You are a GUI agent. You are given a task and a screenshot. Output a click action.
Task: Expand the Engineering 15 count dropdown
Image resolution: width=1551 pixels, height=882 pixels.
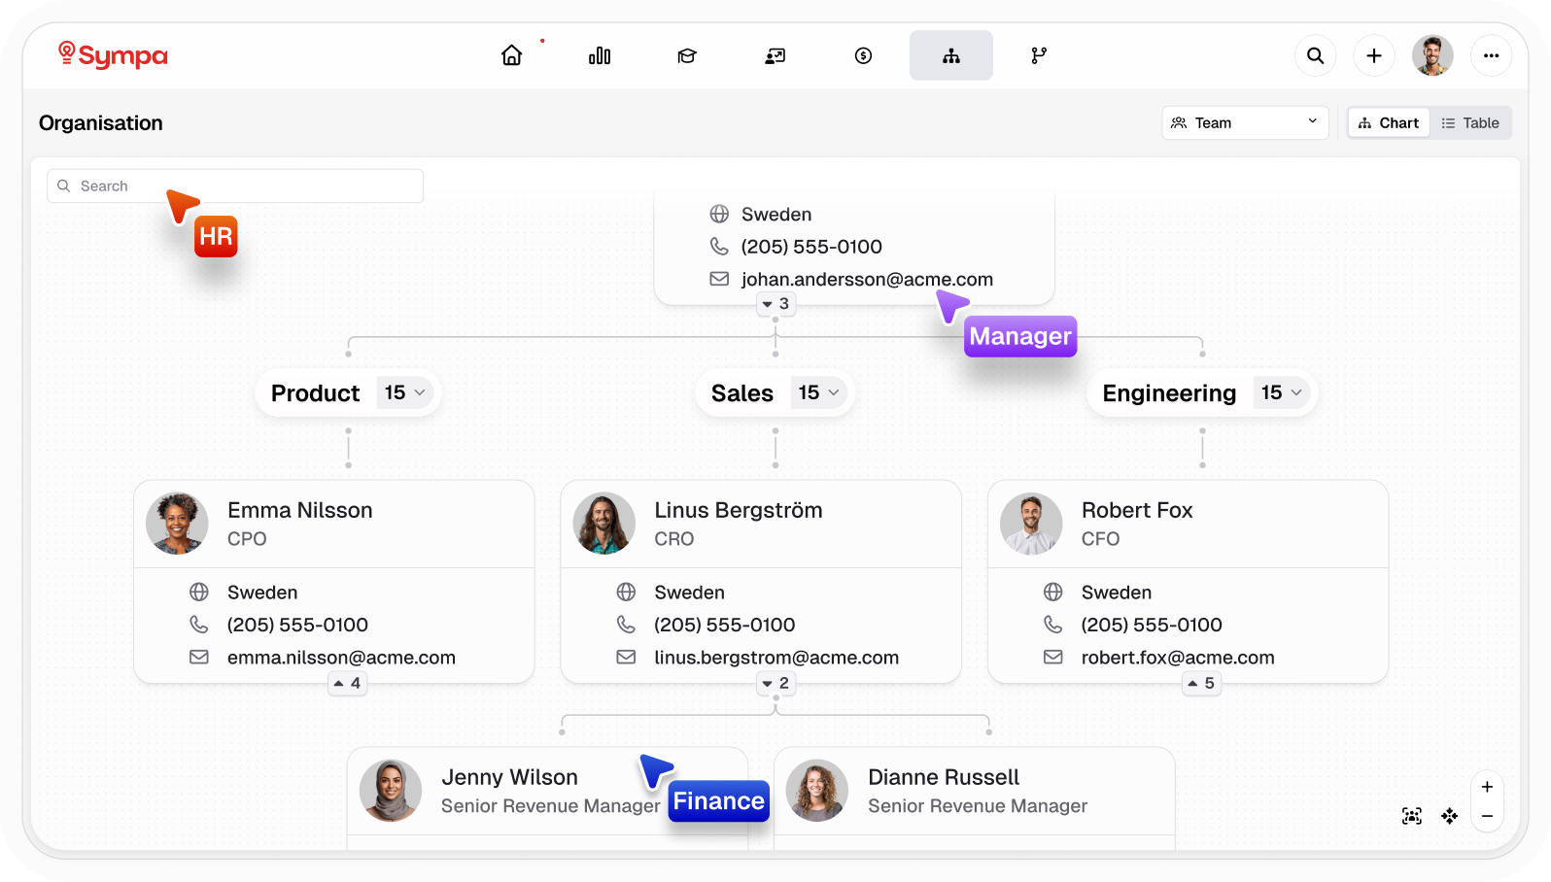pyautogui.click(x=1282, y=392)
